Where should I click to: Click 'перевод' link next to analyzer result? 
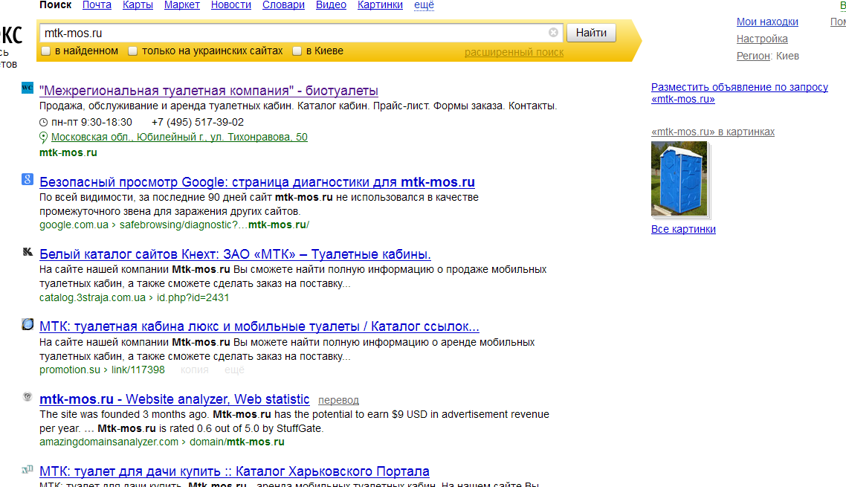coord(338,400)
